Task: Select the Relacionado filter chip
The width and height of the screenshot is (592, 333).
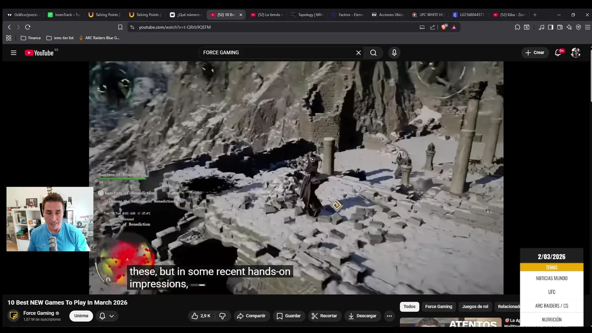Action: point(508,307)
